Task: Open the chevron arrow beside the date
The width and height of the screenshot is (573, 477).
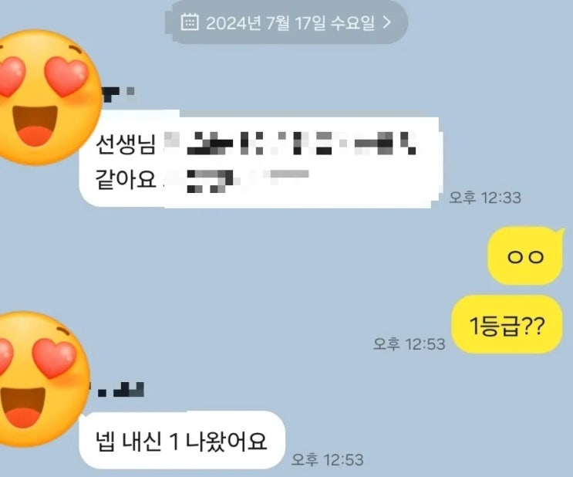Action: click(x=386, y=22)
